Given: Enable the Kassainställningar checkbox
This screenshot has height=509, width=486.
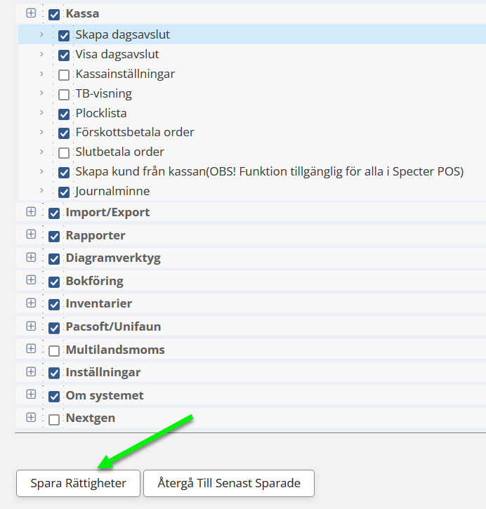Looking at the screenshot, I should pyautogui.click(x=64, y=74).
